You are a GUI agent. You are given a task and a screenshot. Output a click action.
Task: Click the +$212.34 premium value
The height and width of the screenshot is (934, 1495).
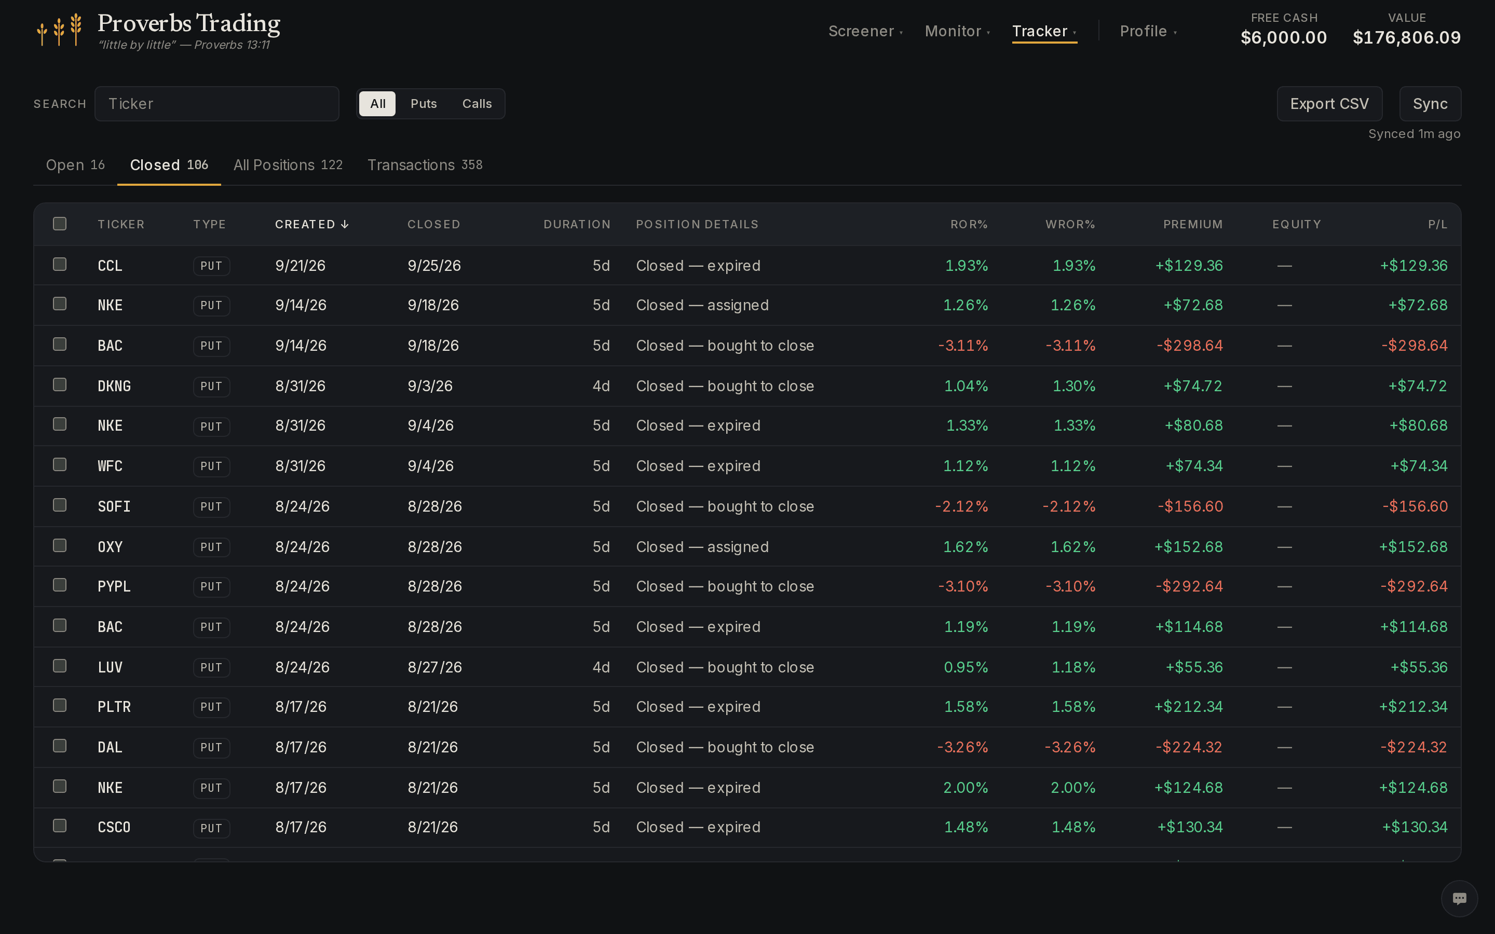click(1189, 707)
